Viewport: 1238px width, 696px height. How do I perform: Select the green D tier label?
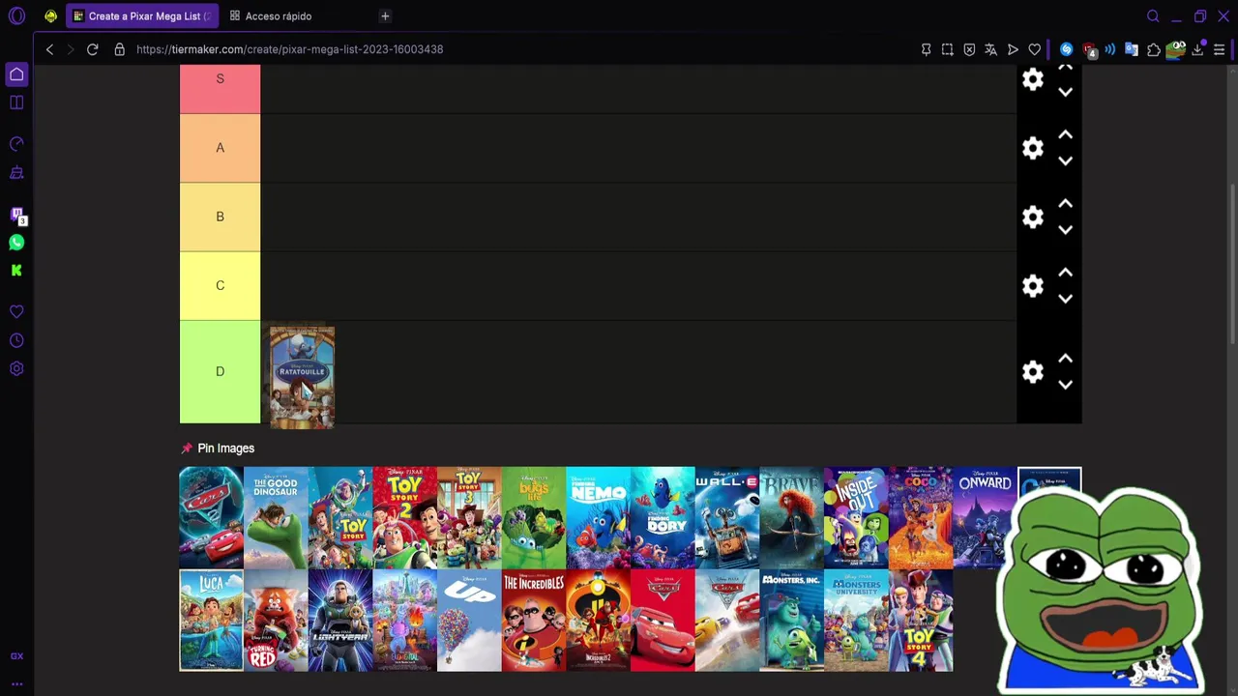[x=220, y=371]
